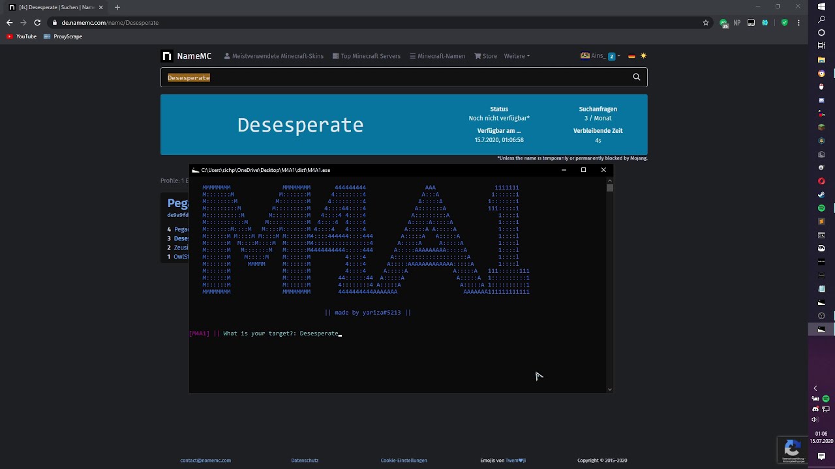835x469 pixels.
Task: Open Task View on taskbar
Action: coord(821,46)
